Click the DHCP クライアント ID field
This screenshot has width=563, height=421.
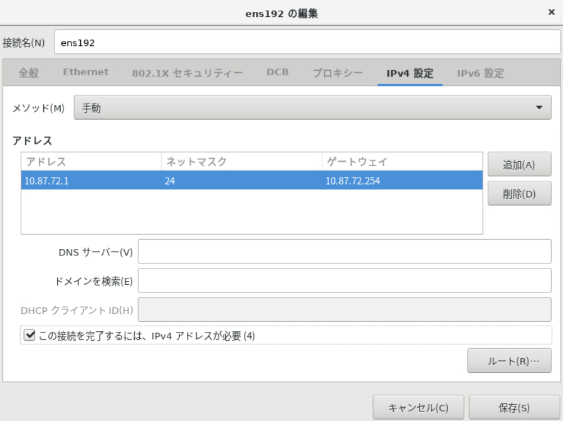[x=345, y=310]
